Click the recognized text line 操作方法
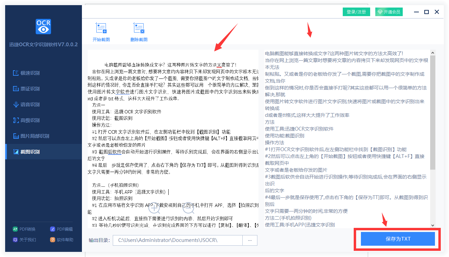The height and width of the screenshot is (257, 449). coord(275,143)
